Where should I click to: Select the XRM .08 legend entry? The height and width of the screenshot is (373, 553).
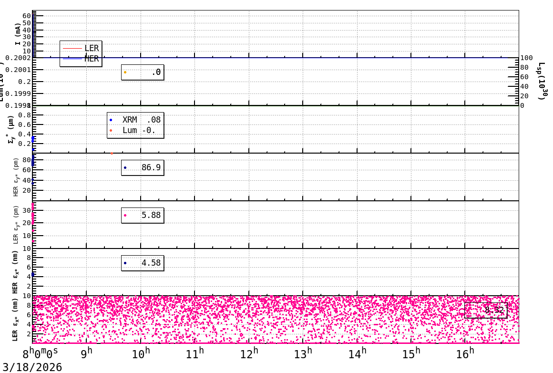pyautogui.click(x=135, y=120)
